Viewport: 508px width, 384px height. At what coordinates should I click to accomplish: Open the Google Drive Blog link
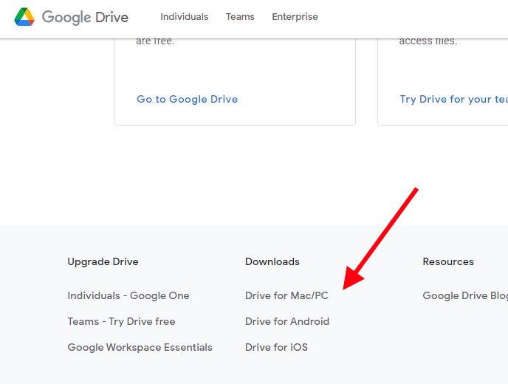tap(465, 295)
